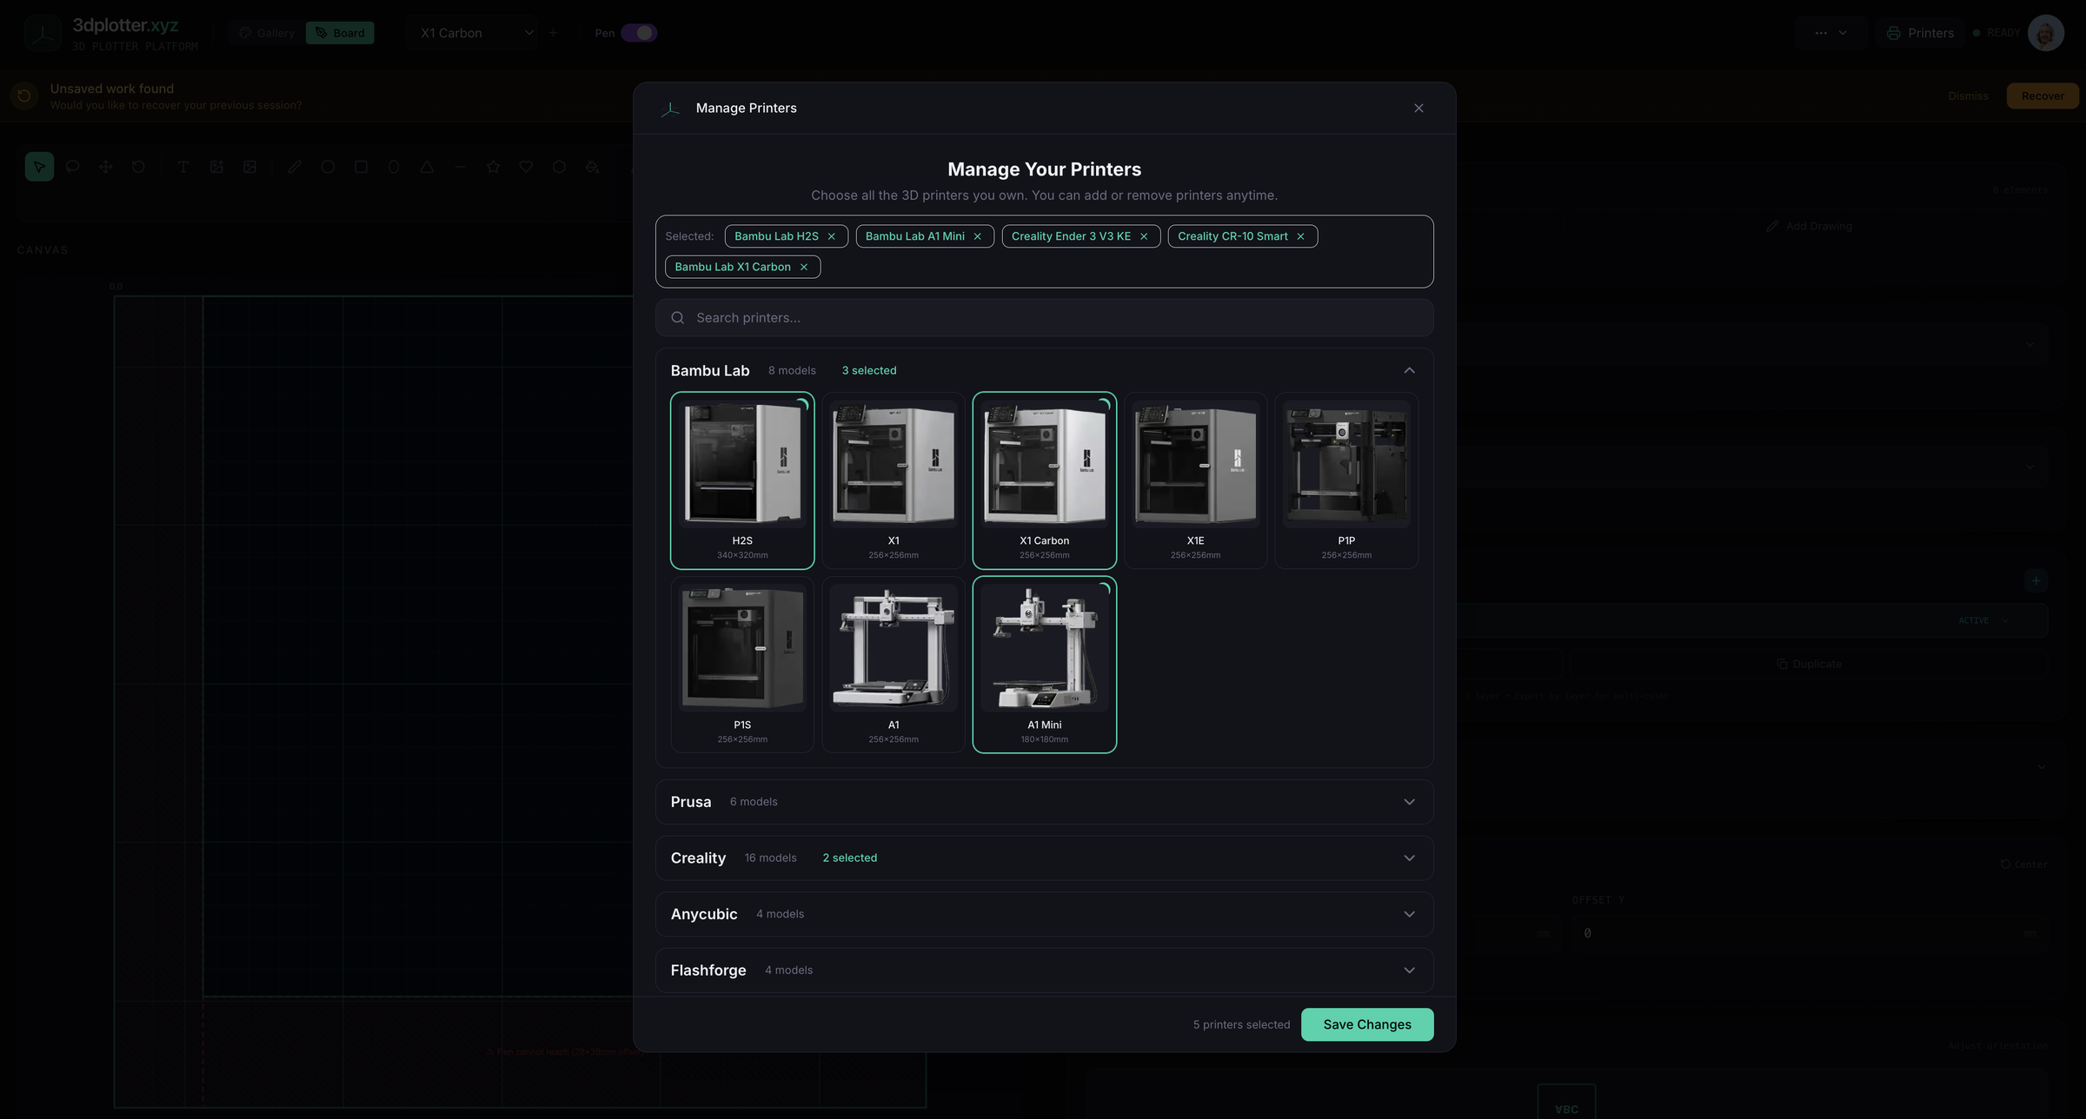Select the star shape tool
This screenshot has width=2086, height=1119.
[493, 167]
